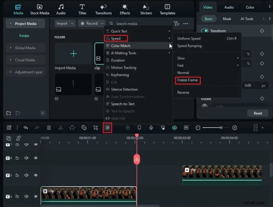Screen dimensions: 273x207
Task: Hide track 6 with eye icon
Action: (36, 158)
